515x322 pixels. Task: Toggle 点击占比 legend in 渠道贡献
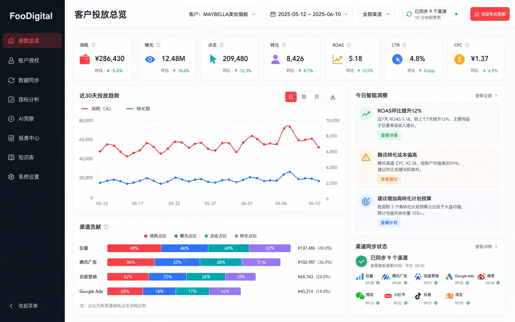pyautogui.click(x=216, y=236)
